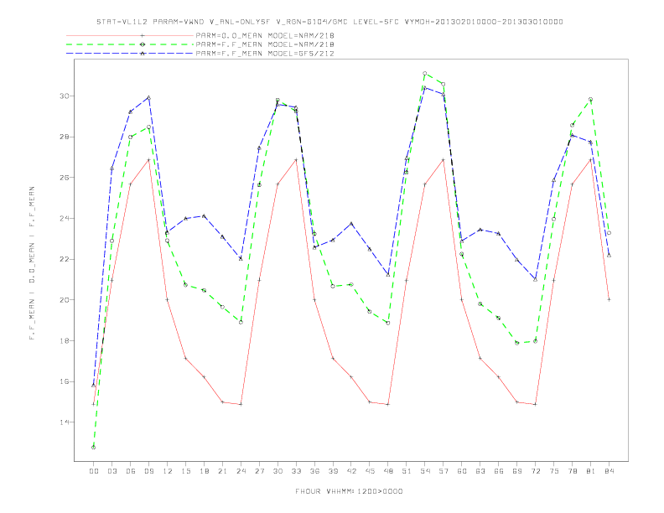Click x-axis tick label 42
Screen dimensions: 664x513
pyautogui.click(x=351, y=471)
